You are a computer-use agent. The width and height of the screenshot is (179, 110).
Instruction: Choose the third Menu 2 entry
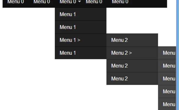pyautogui.click(x=132, y=66)
